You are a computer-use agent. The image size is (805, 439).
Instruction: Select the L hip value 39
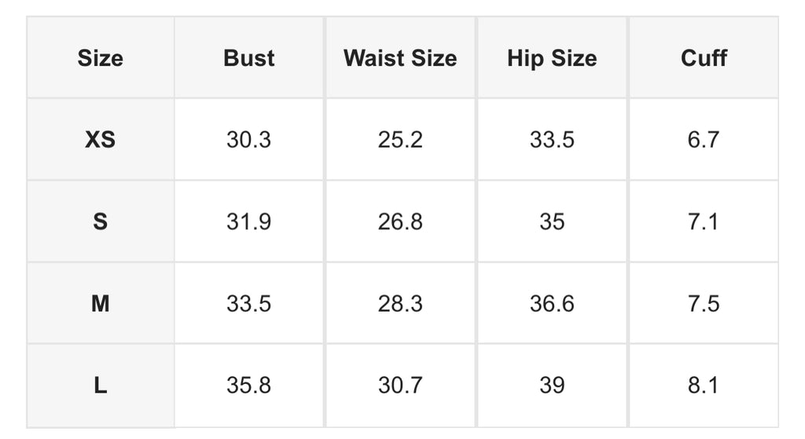[552, 385]
